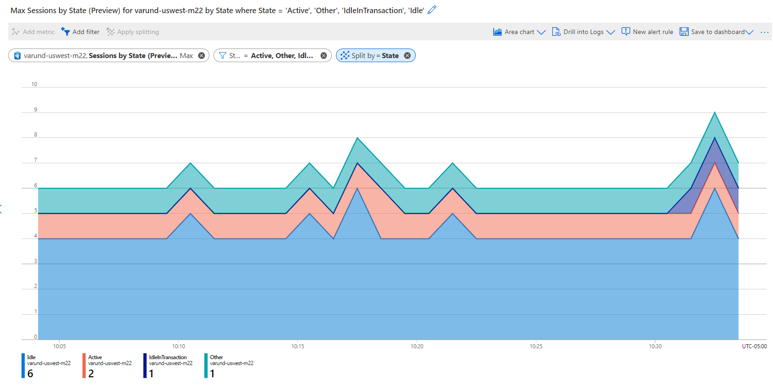Click the Add filter funnel icon

(x=66, y=32)
